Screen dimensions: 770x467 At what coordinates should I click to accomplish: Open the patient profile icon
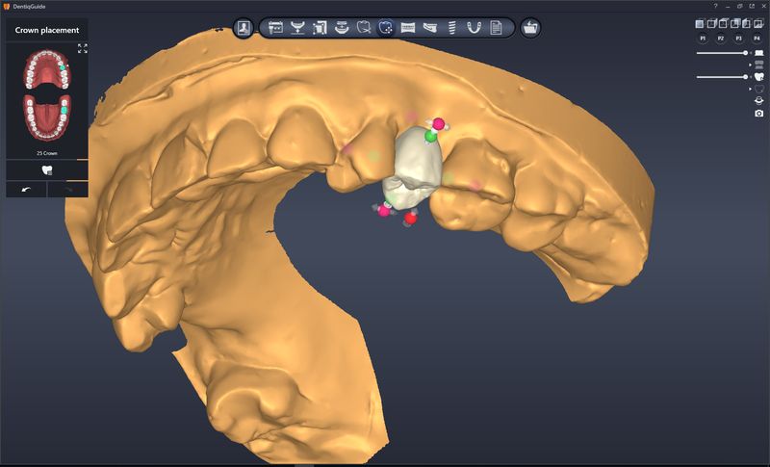pos(244,28)
